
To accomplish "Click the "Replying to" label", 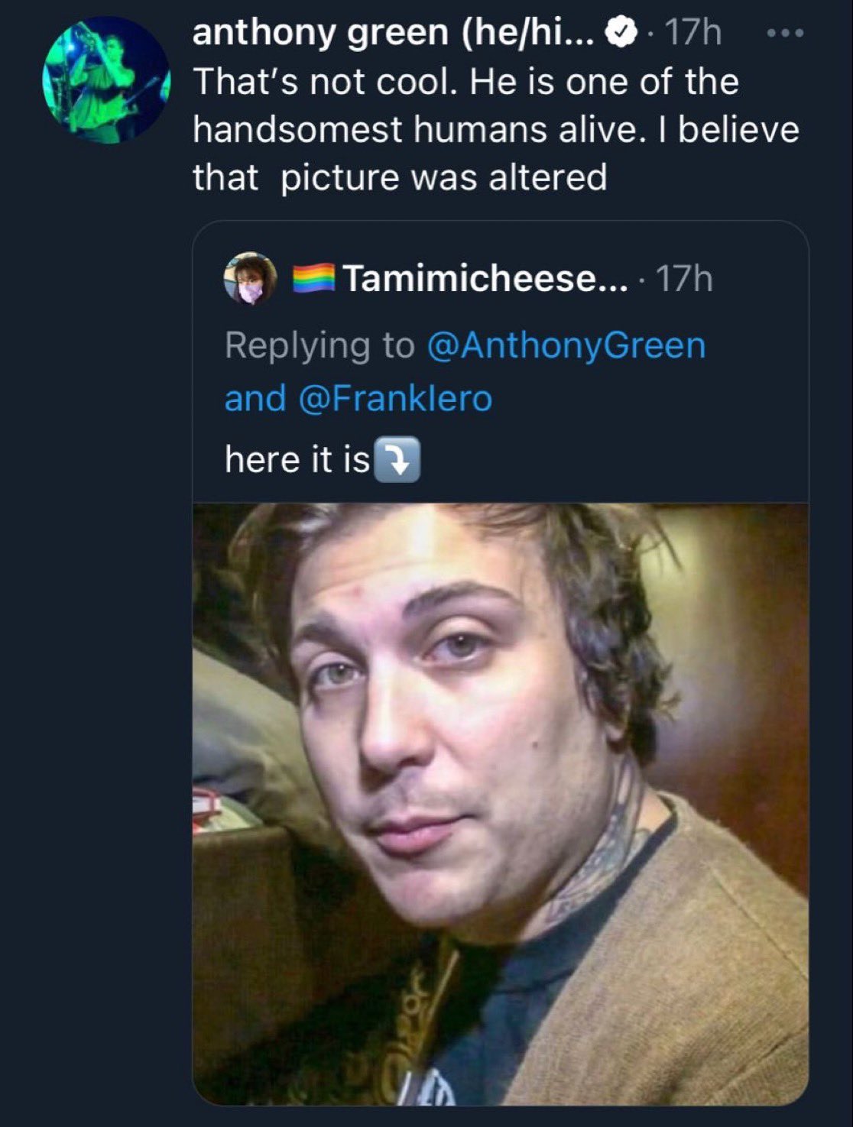I will [x=319, y=345].
